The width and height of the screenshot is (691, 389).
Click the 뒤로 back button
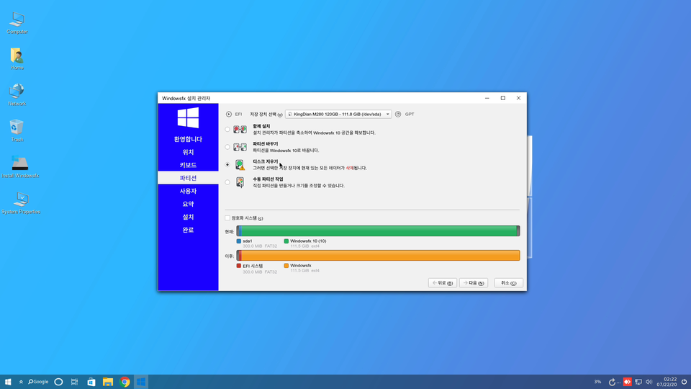coord(443,283)
